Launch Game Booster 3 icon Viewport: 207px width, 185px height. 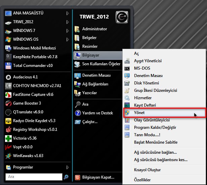coord(8,103)
